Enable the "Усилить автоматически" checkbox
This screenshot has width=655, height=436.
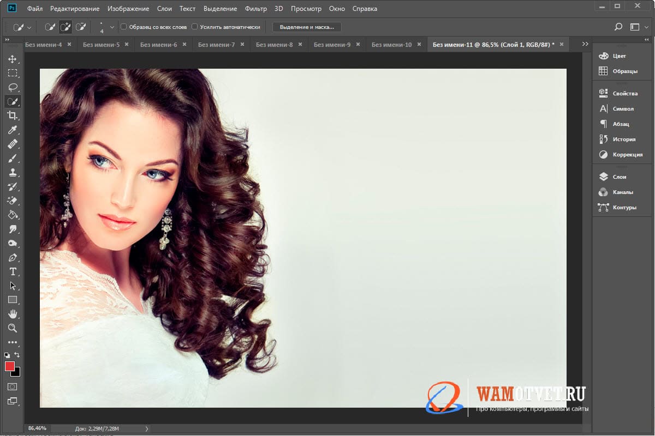195,27
